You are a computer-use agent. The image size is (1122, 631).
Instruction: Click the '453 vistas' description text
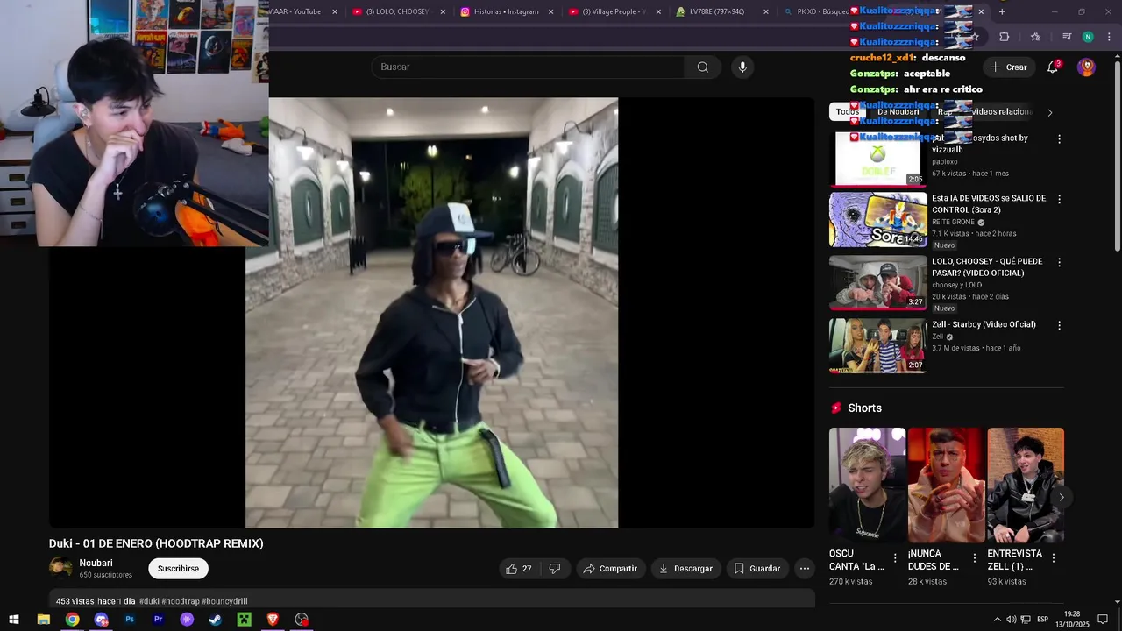point(75,601)
